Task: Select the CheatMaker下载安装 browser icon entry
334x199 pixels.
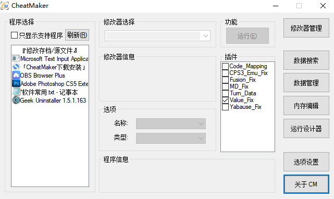Action: click(x=16, y=67)
